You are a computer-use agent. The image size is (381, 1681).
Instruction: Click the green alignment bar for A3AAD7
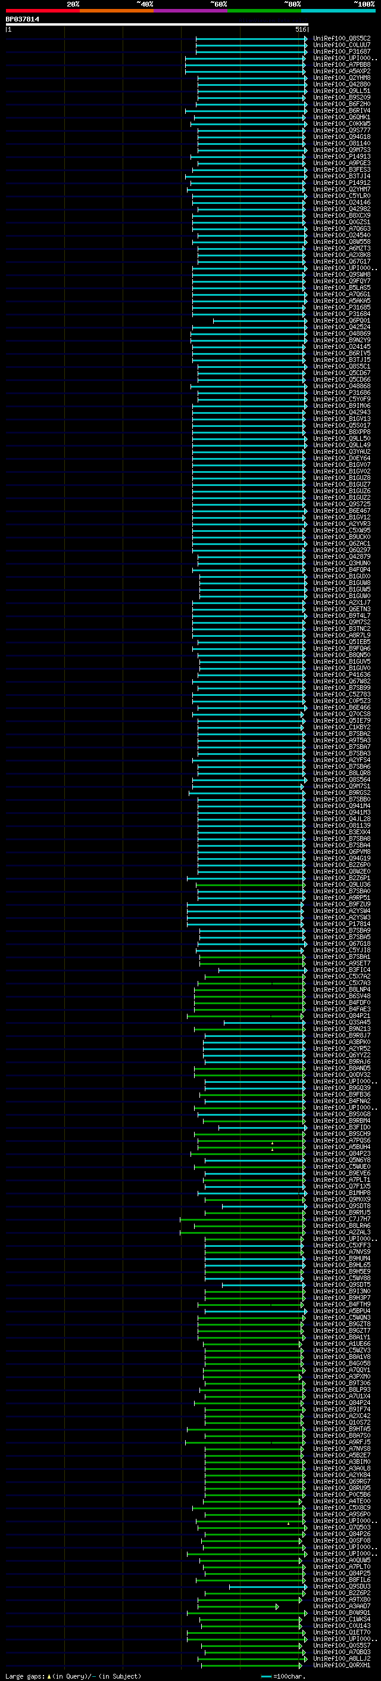238,1606
